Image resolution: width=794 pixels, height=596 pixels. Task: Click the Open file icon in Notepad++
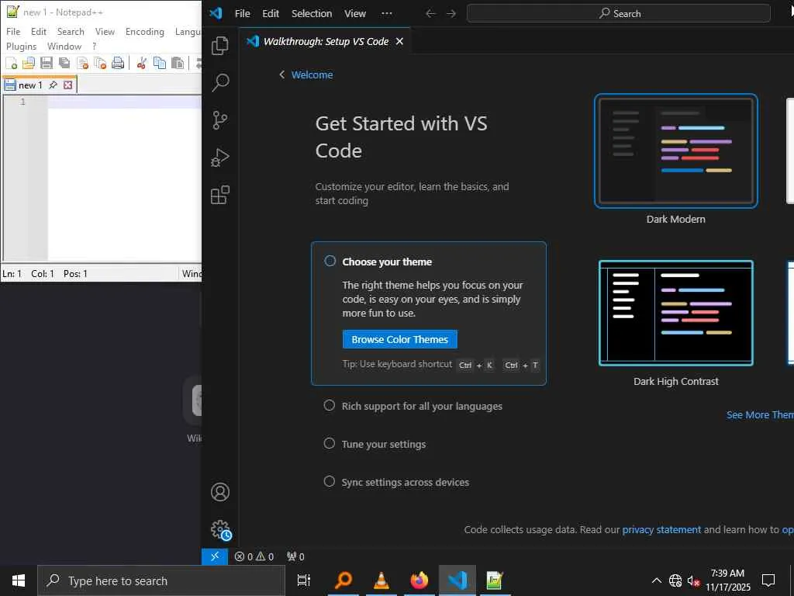point(29,63)
